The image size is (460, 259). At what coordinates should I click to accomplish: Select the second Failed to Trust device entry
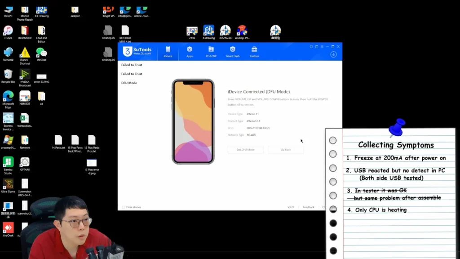[132, 74]
